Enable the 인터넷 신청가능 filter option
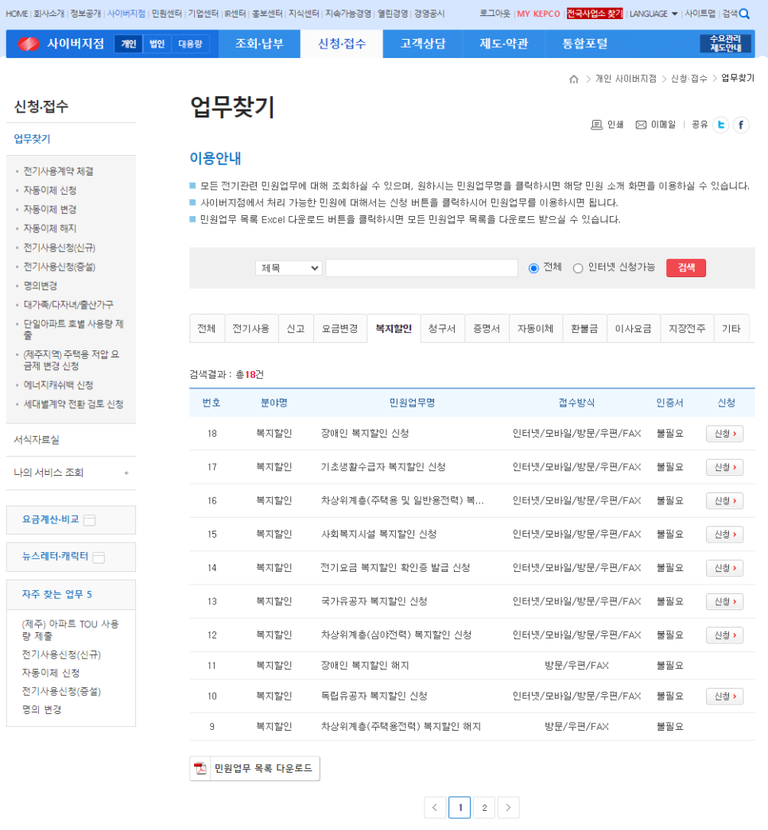This screenshot has width=768, height=830. click(579, 268)
